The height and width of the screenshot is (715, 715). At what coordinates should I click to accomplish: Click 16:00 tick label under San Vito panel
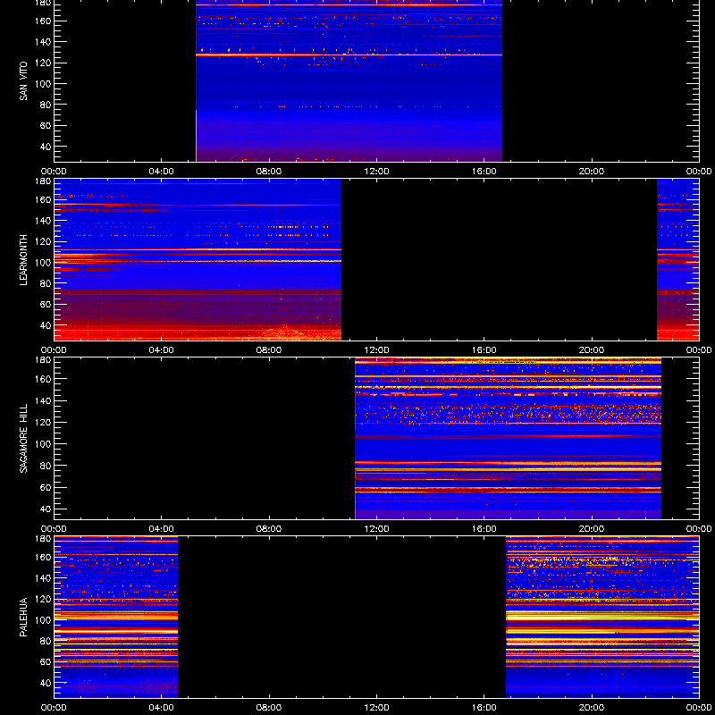click(484, 172)
